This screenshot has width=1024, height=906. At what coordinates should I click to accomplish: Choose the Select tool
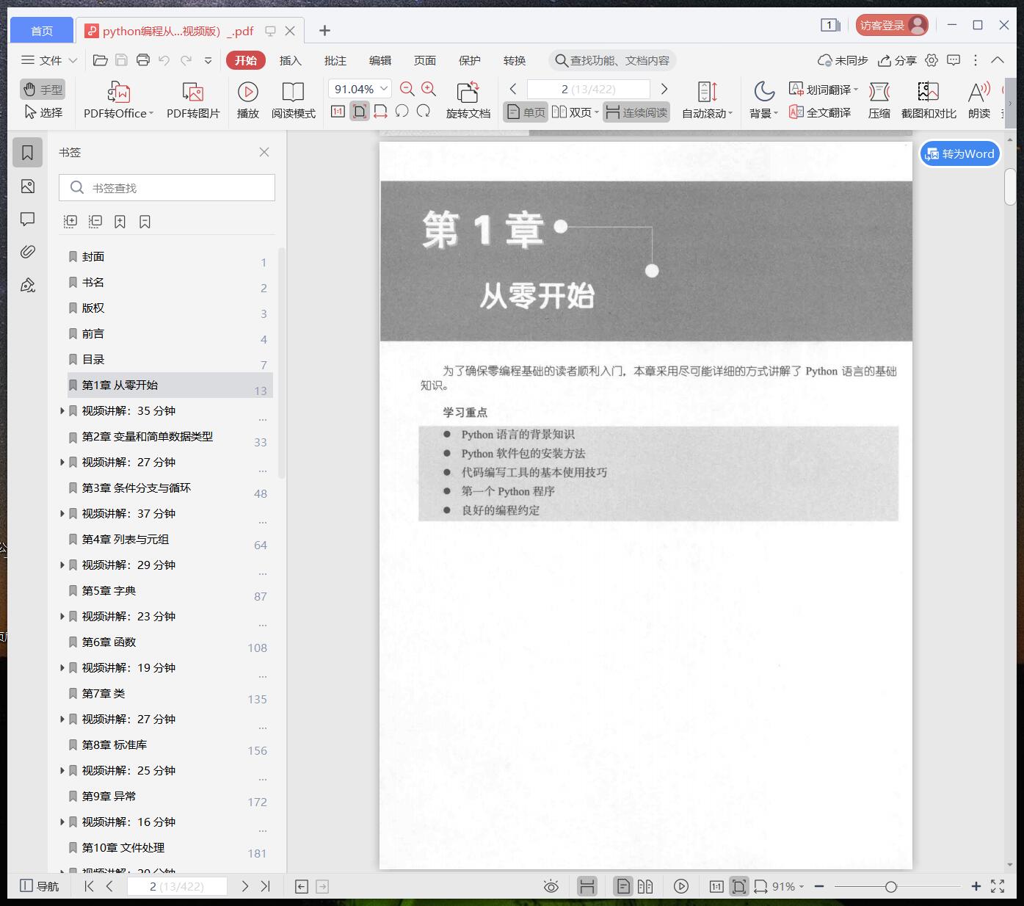(43, 112)
